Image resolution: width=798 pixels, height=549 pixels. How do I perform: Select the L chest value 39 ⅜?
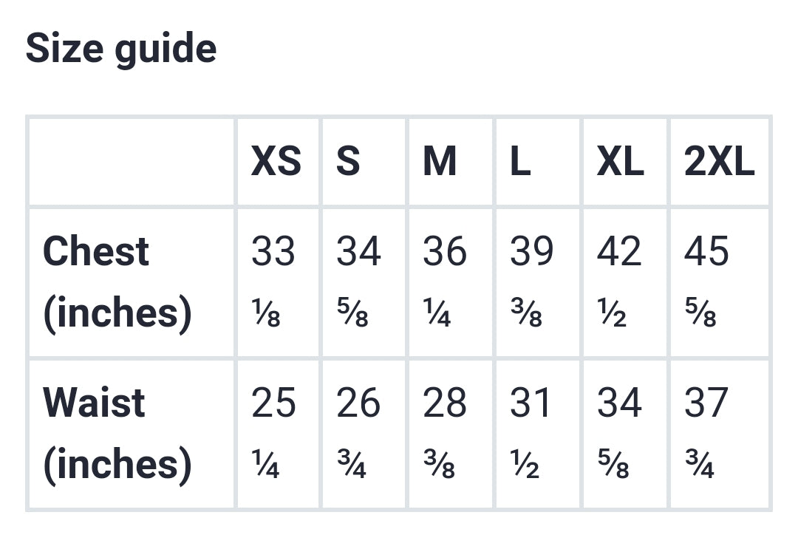coord(531,282)
